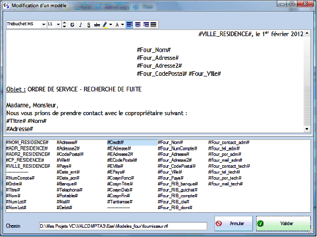Image resolution: width=317 pixels, height=237 pixels.
Task: Apply strikethrough text formatting
Action: [x=97, y=24]
